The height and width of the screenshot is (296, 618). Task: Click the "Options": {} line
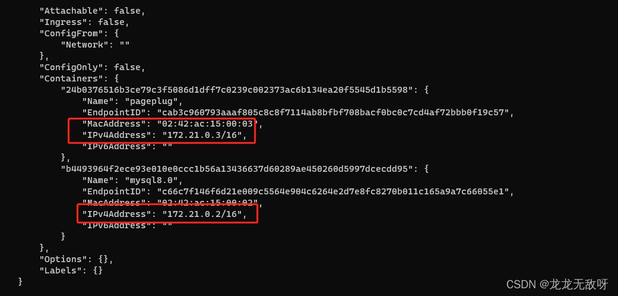pos(77,259)
